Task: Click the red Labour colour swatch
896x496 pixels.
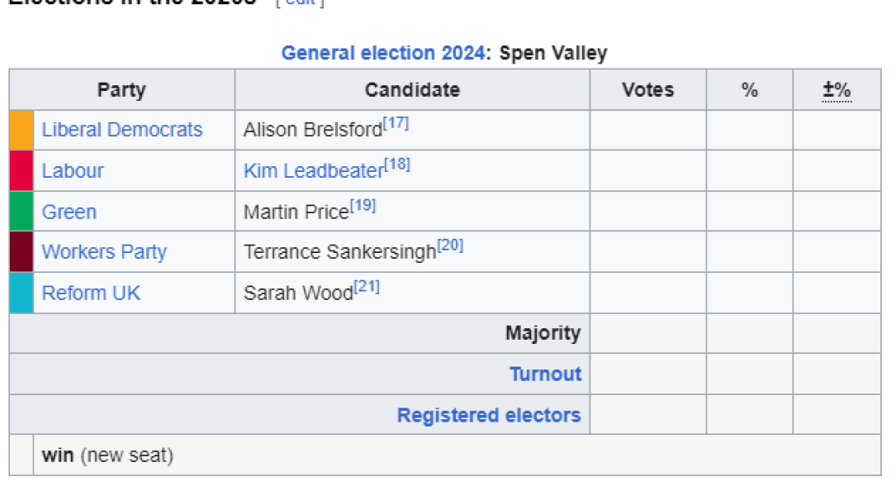Action: point(21,171)
